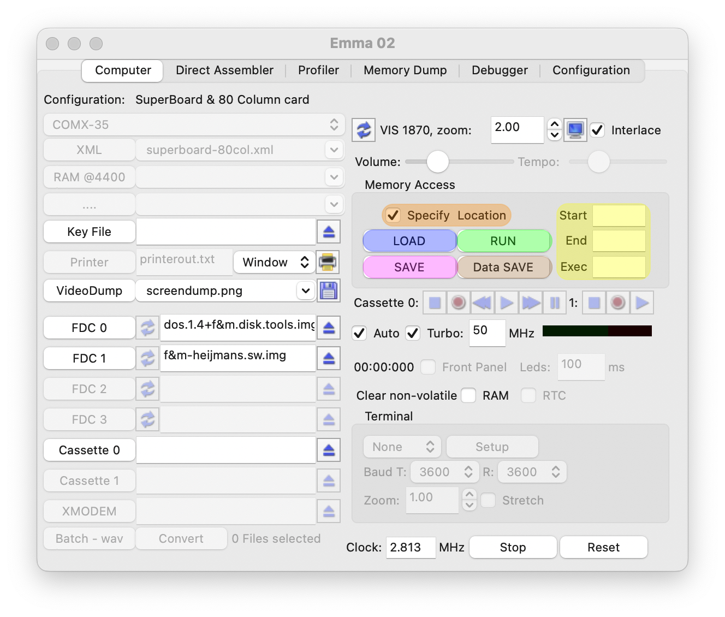Click the printer icon beside the Window selector
The height and width of the screenshot is (617, 725).
(x=328, y=262)
